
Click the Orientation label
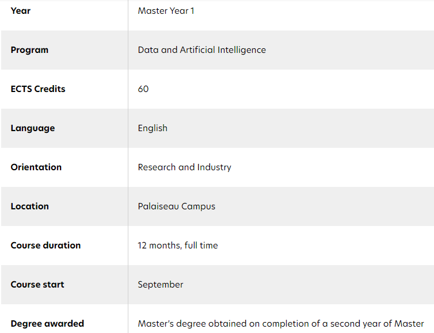coord(36,167)
